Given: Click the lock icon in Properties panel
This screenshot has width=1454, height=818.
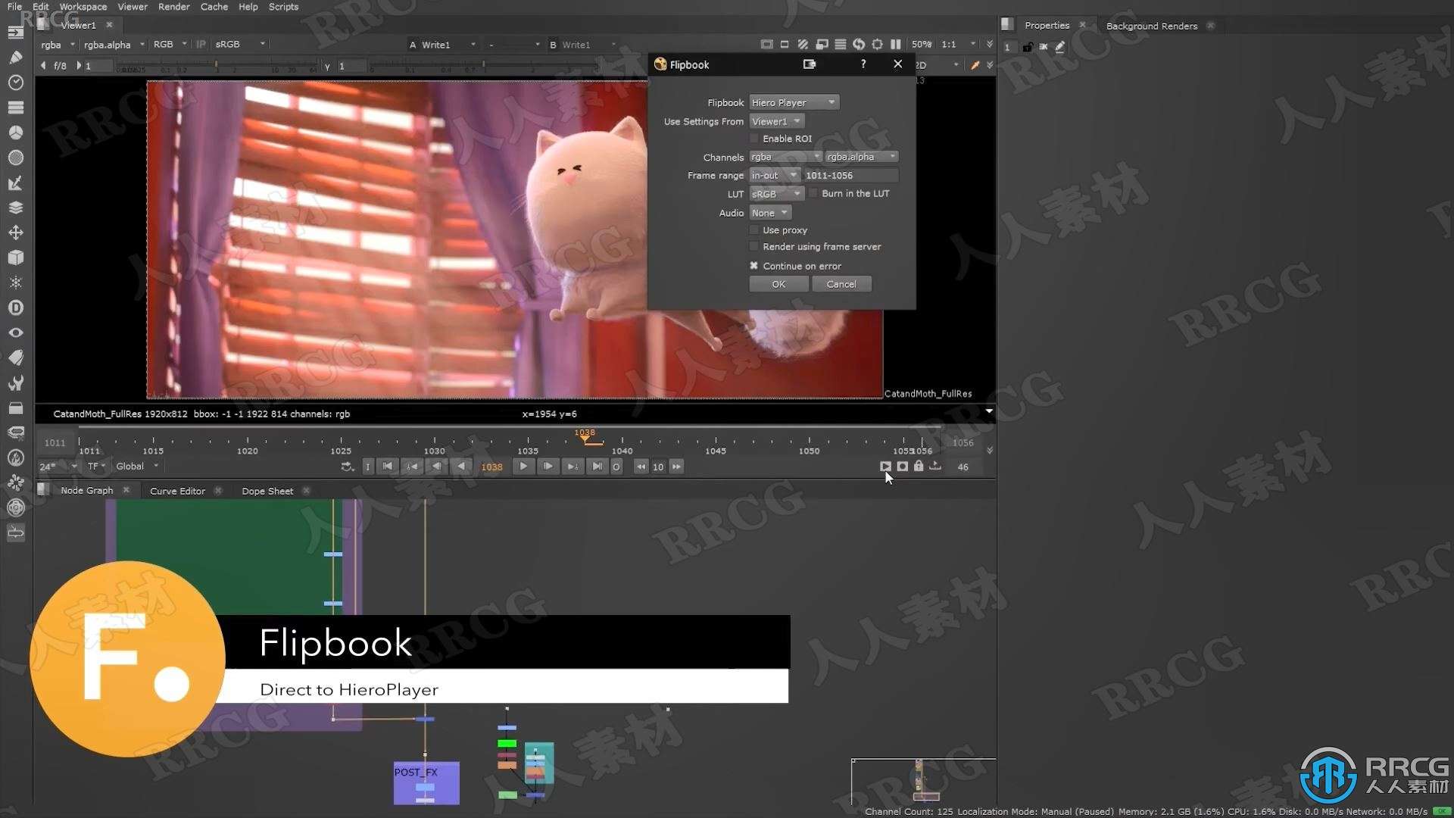Looking at the screenshot, I should [x=1027, y=47].
